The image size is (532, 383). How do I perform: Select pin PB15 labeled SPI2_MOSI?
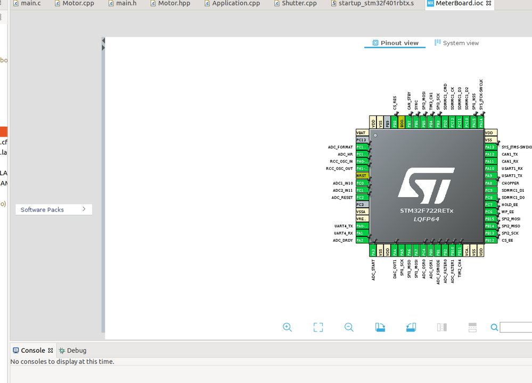click(491, 219)
